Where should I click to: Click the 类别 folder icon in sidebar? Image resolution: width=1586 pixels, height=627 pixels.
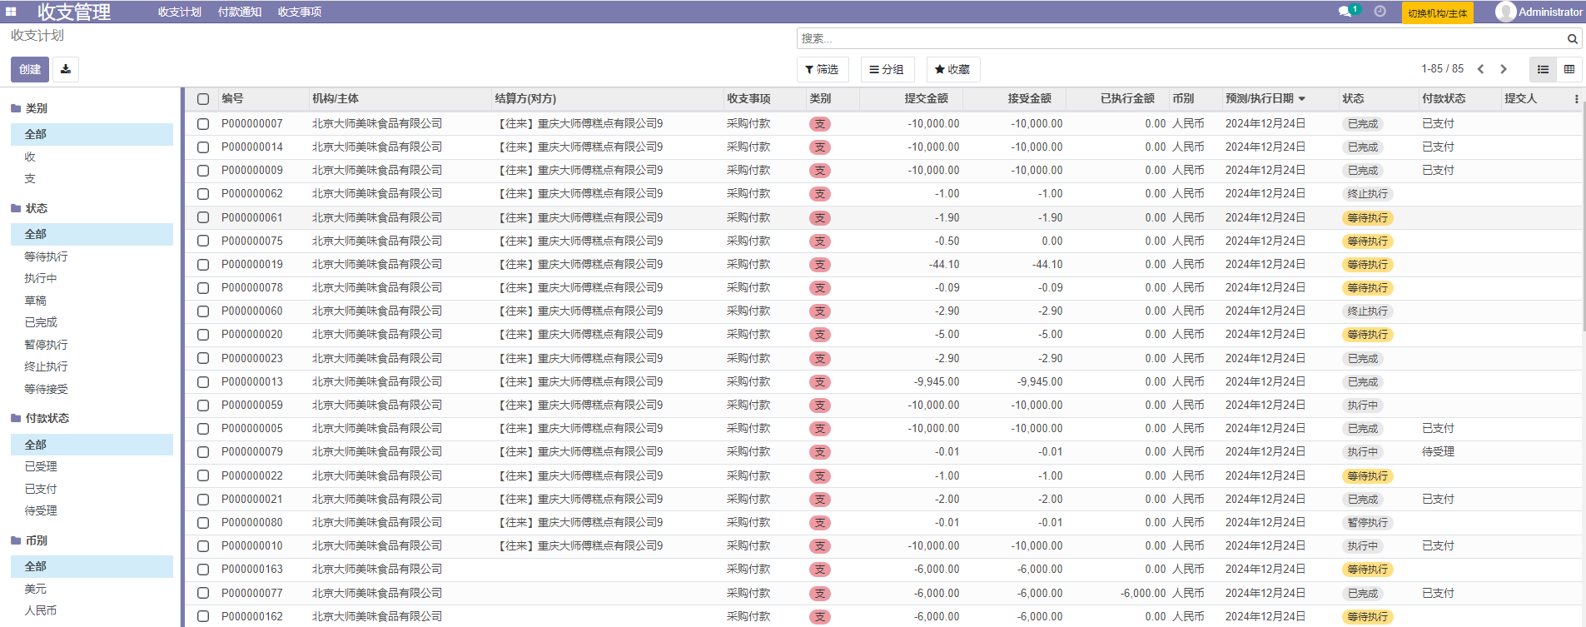pyautogui.click(x=16, y=108)
